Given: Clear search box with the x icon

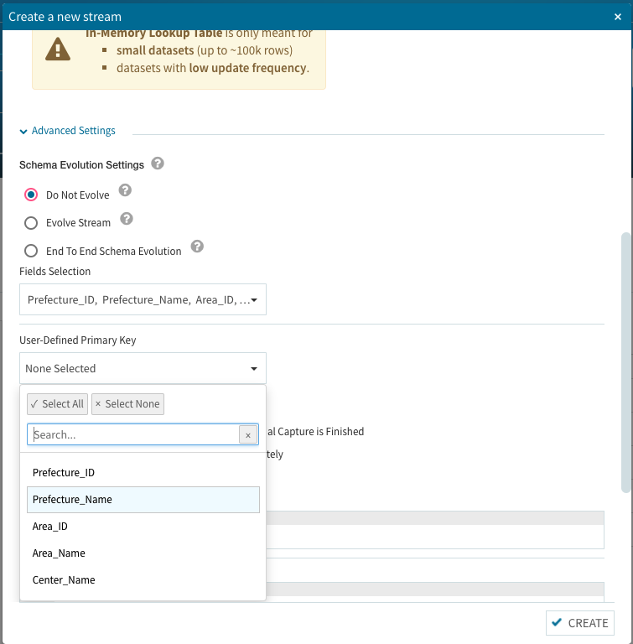Looking at the screenshot, I should click(248, 435).
